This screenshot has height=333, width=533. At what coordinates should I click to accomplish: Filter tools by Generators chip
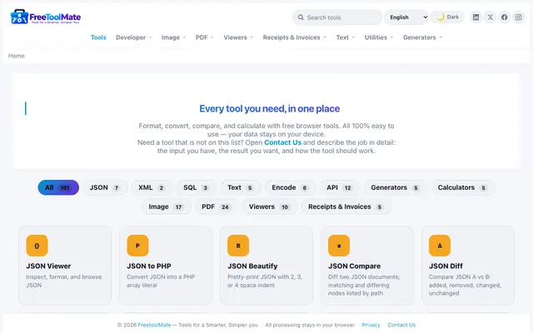(395, 187)
